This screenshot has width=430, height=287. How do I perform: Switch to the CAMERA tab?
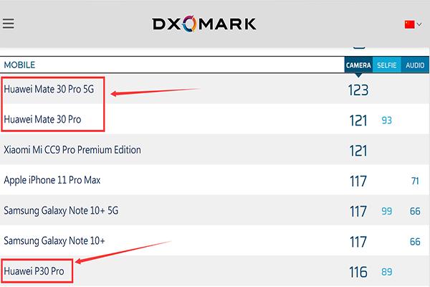tap(358, 65)
